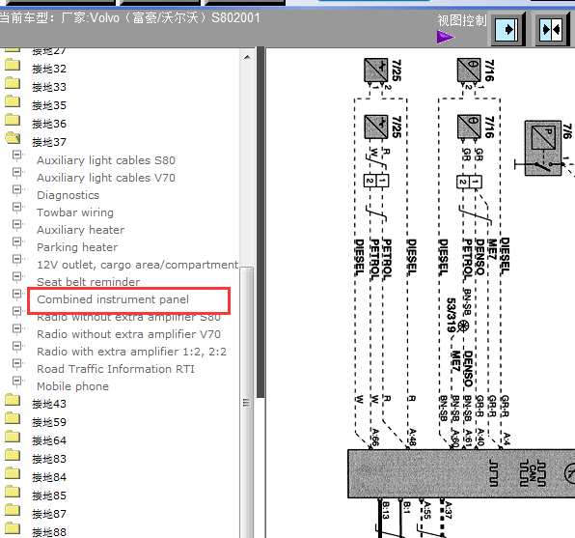The width and height of the screenshot is (575, 538).
Task: Open Auxiliary light cables V70 diagram
Action: [x=106, y=178]
